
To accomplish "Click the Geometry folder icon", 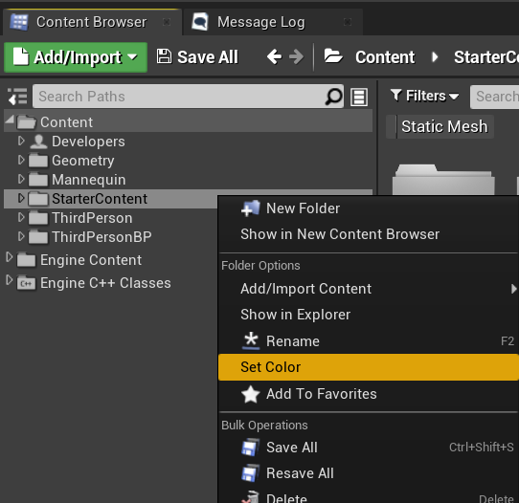I will 38,161.
